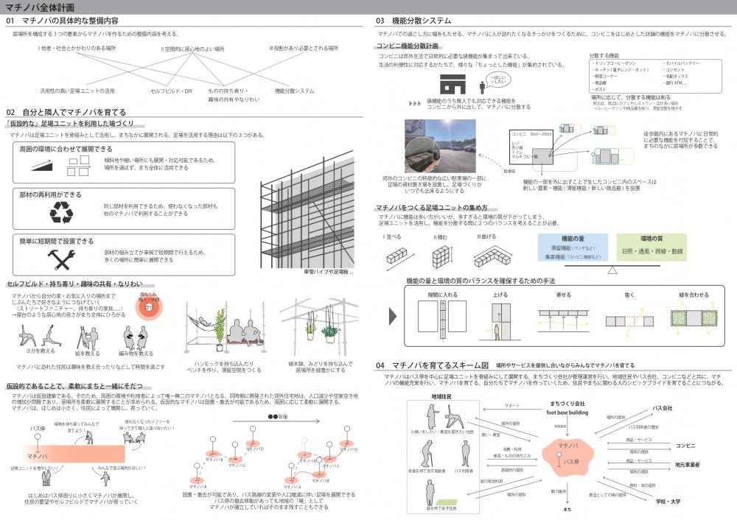
Task: Click the マチノバをつくる足場ユニットの集め方 subheading
Action: pyautogui.click(x=431, y=207)
